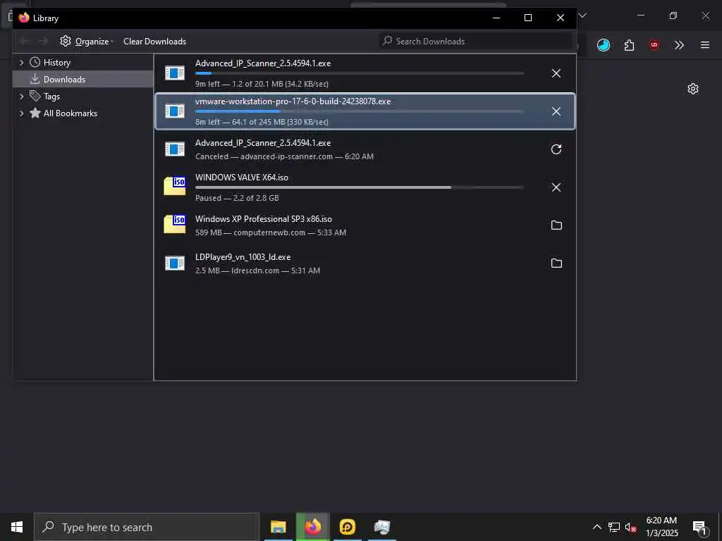
Task: Click the taskbar 'Type here to search' box
Action: [147, 527]
